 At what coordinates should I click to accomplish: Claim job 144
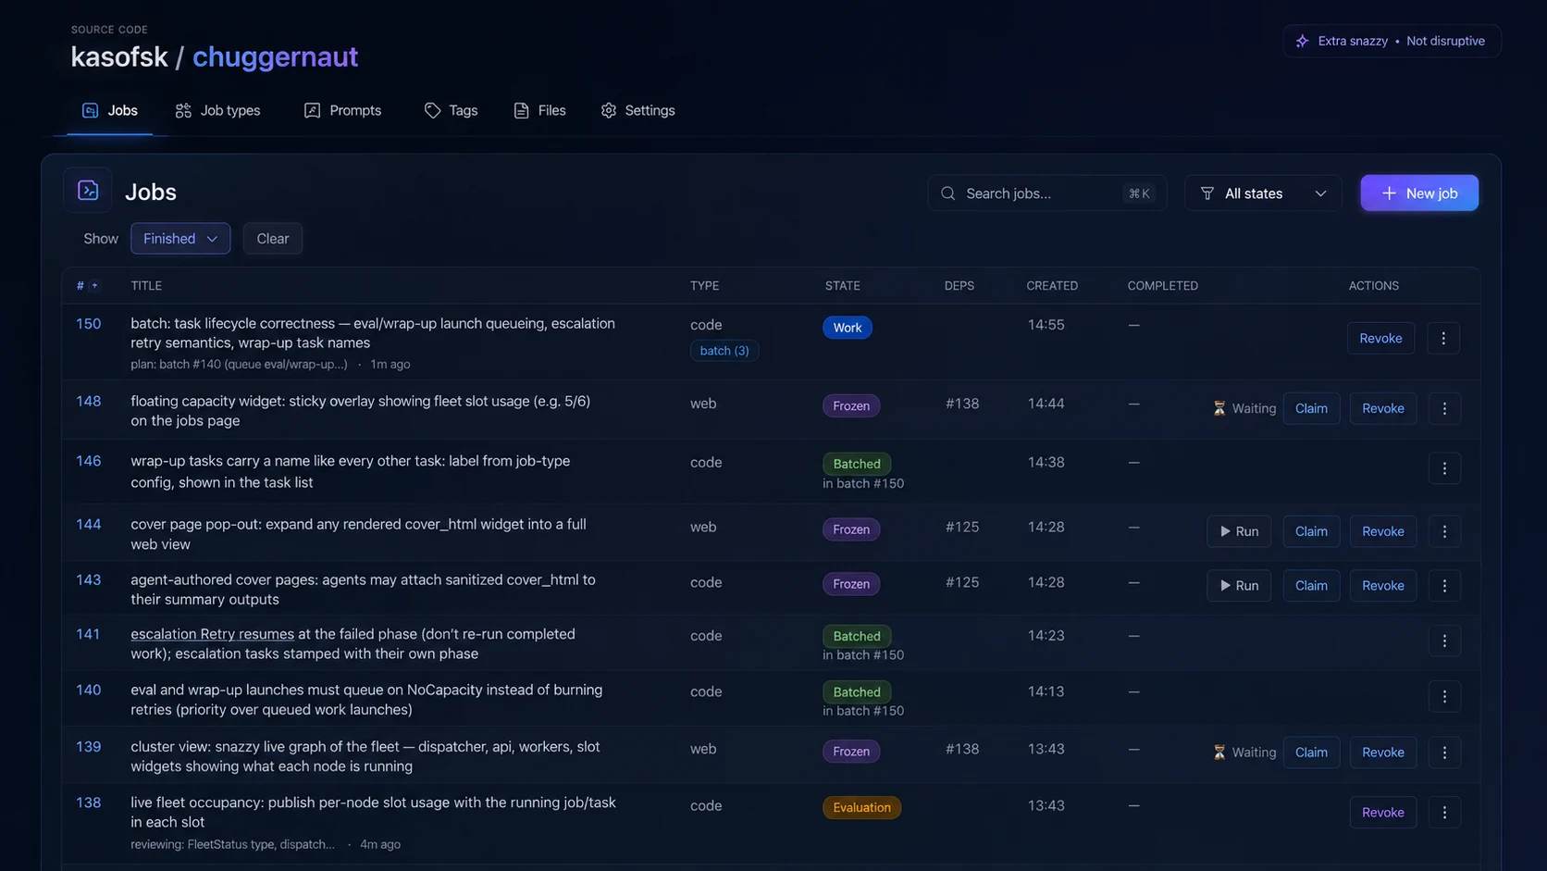coord(1311,531)
